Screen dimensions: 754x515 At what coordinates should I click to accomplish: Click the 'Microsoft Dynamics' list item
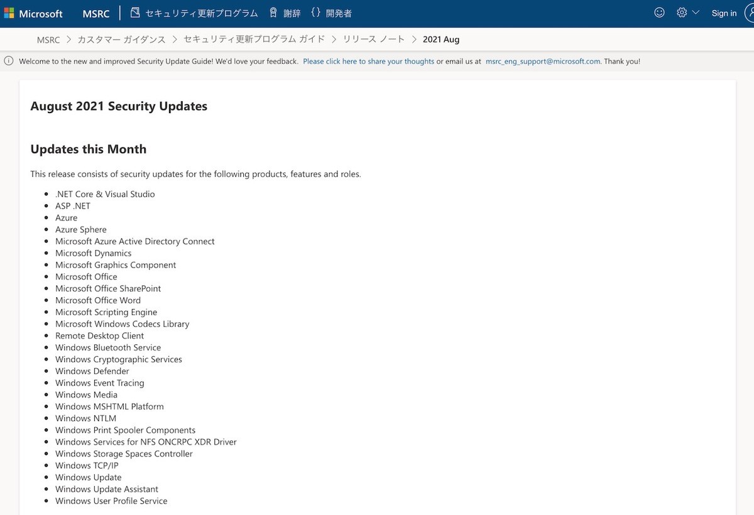tap(94, 253)
